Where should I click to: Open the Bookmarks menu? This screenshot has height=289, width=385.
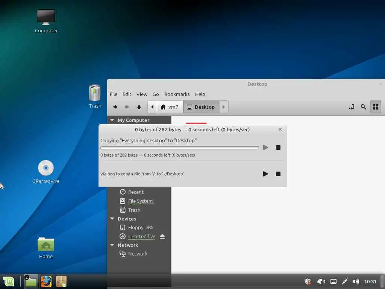point(177,94)
